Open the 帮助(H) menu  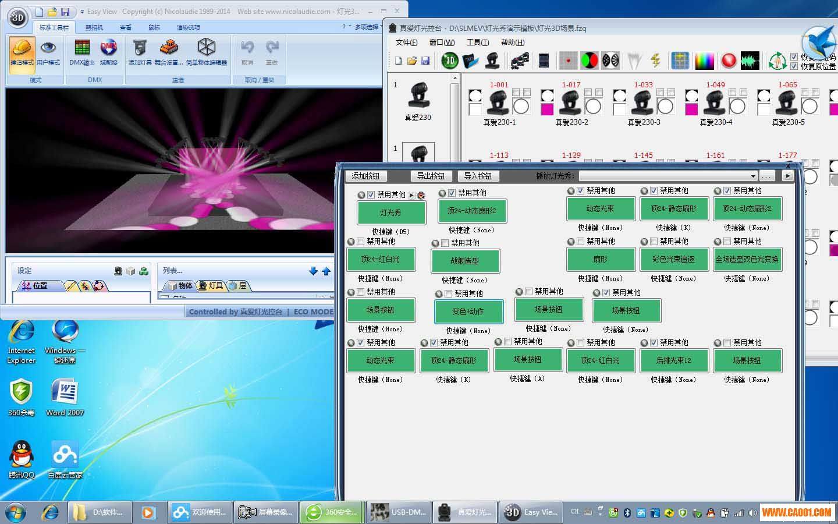click(512, 43)
